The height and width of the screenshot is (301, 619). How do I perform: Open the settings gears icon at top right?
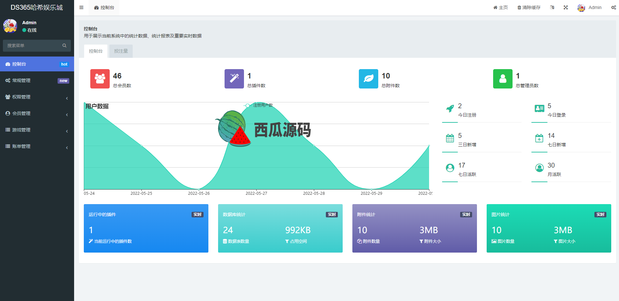tap(613, 7)
